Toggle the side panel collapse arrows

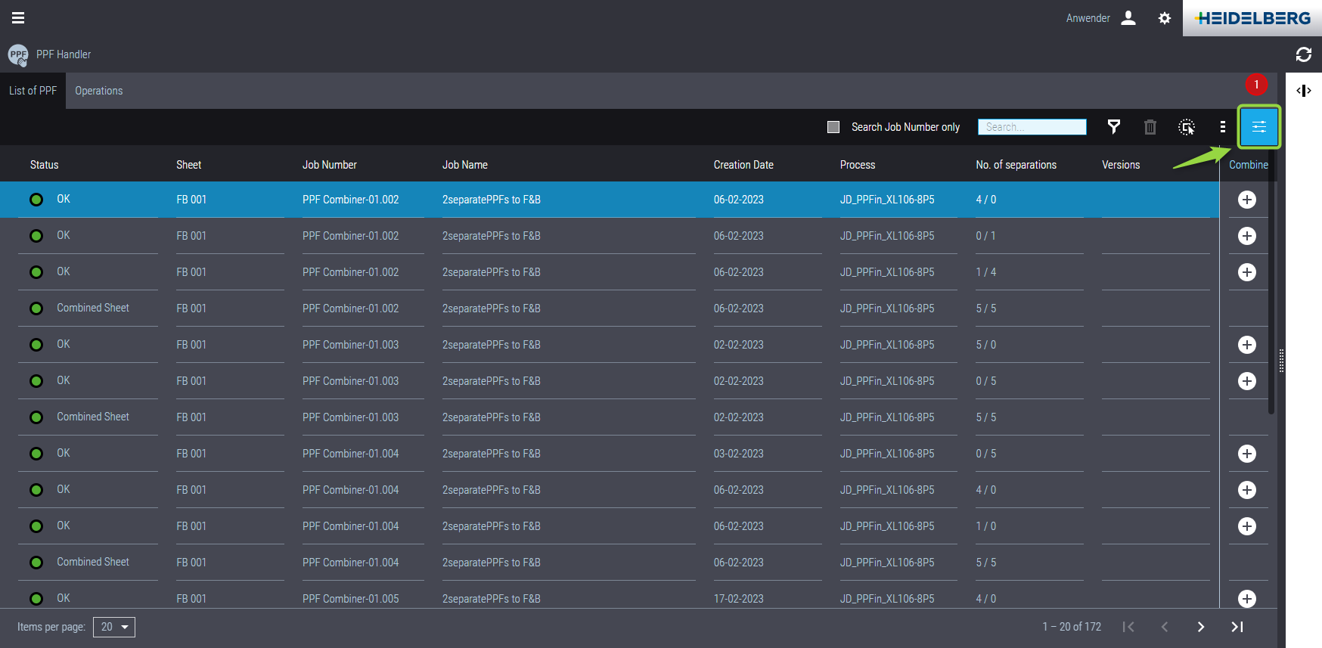coord(1303,91)
